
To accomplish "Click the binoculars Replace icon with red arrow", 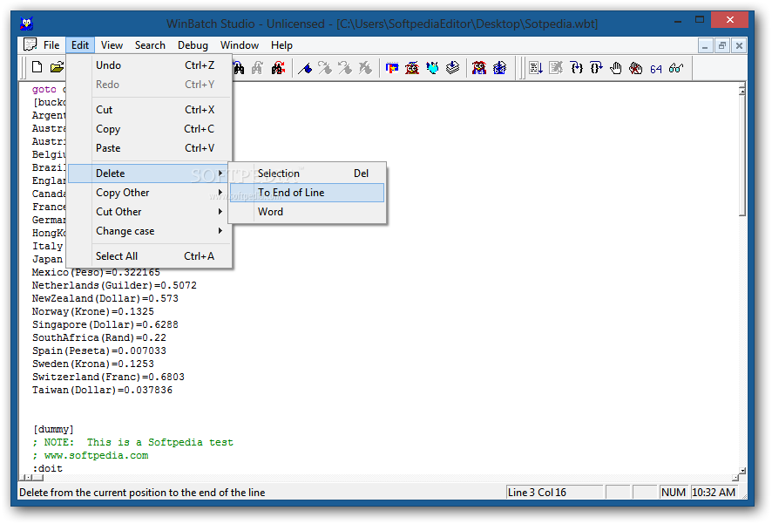I will pos(278,68).
